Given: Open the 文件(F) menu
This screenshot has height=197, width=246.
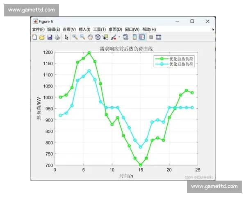Looking at the screenshot, I should click(x=39, y=30).
